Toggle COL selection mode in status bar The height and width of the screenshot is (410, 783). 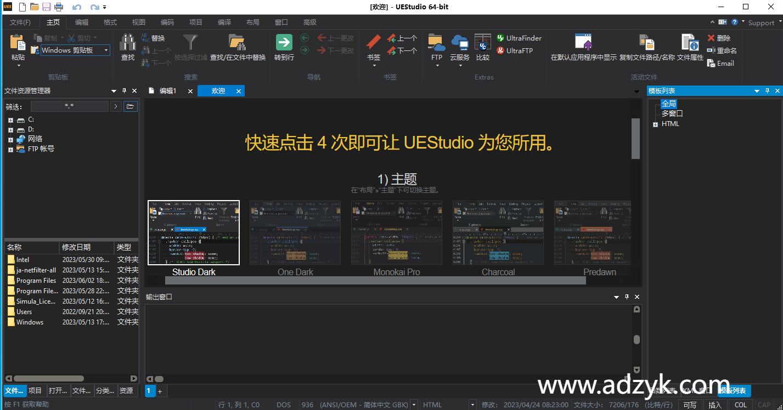coord(740,405)
